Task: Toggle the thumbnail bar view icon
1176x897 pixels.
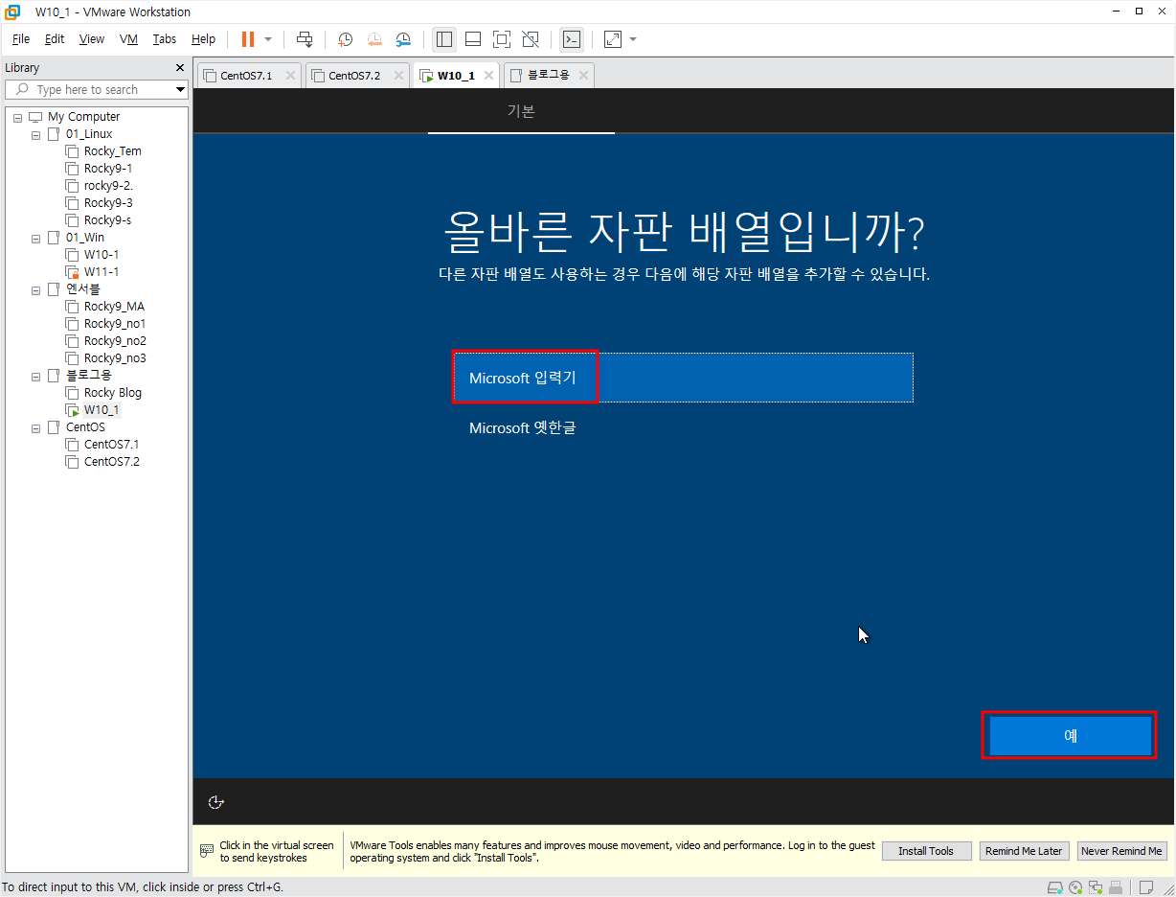Action: coord(473,39)
